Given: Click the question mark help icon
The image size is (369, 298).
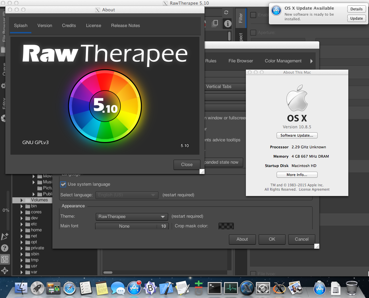Looking at the screenshot, I should pos(5,248).
